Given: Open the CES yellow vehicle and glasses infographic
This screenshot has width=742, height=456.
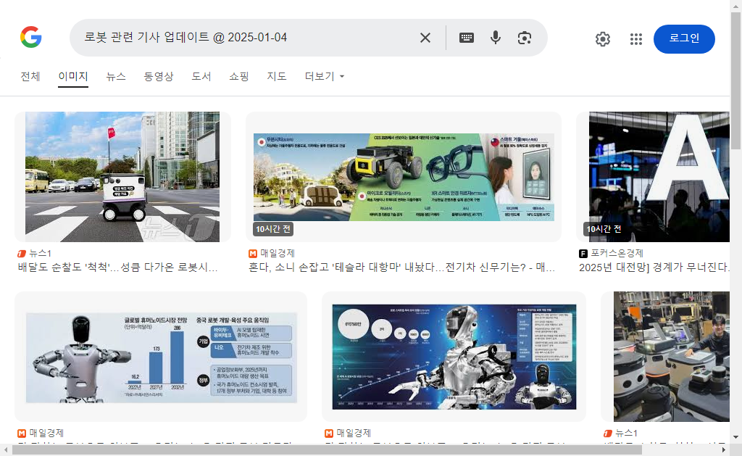Looking at the screenshot, I should pyautogui.click(x=404, y=177).
